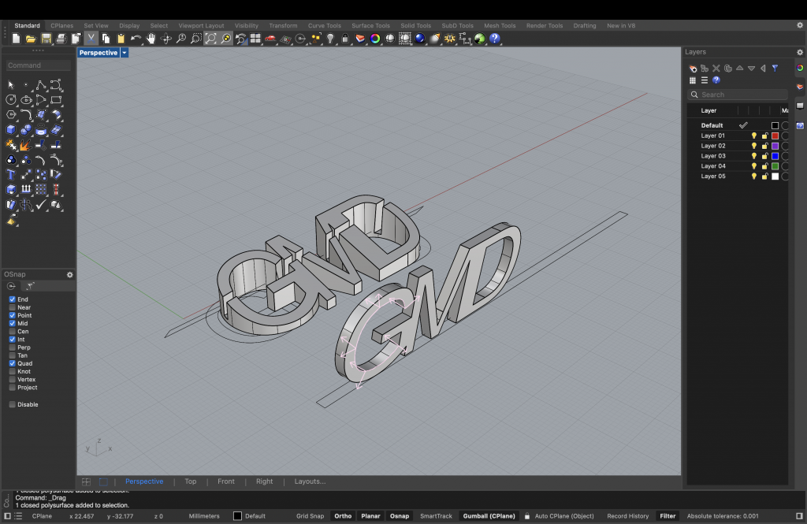Change the green color swatch of Layer 04

[x=775, y=166]
